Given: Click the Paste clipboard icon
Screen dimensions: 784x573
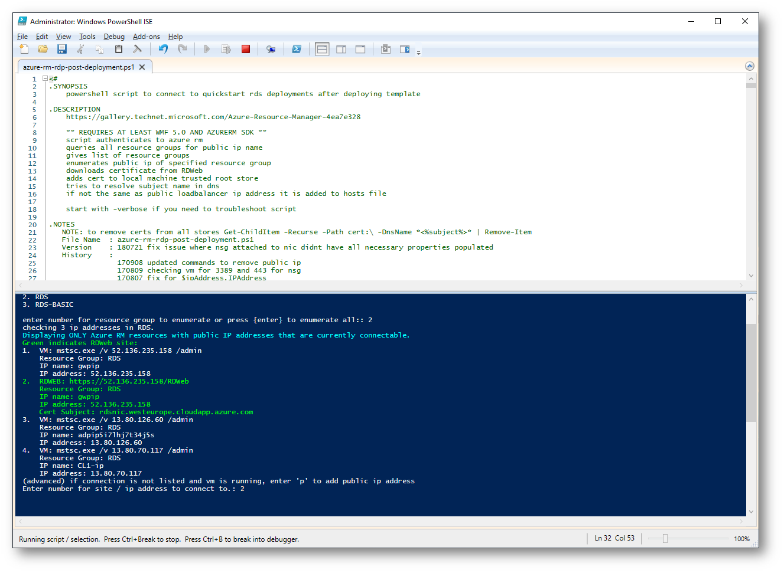Looking at the screenshot, I should (119, 50).
